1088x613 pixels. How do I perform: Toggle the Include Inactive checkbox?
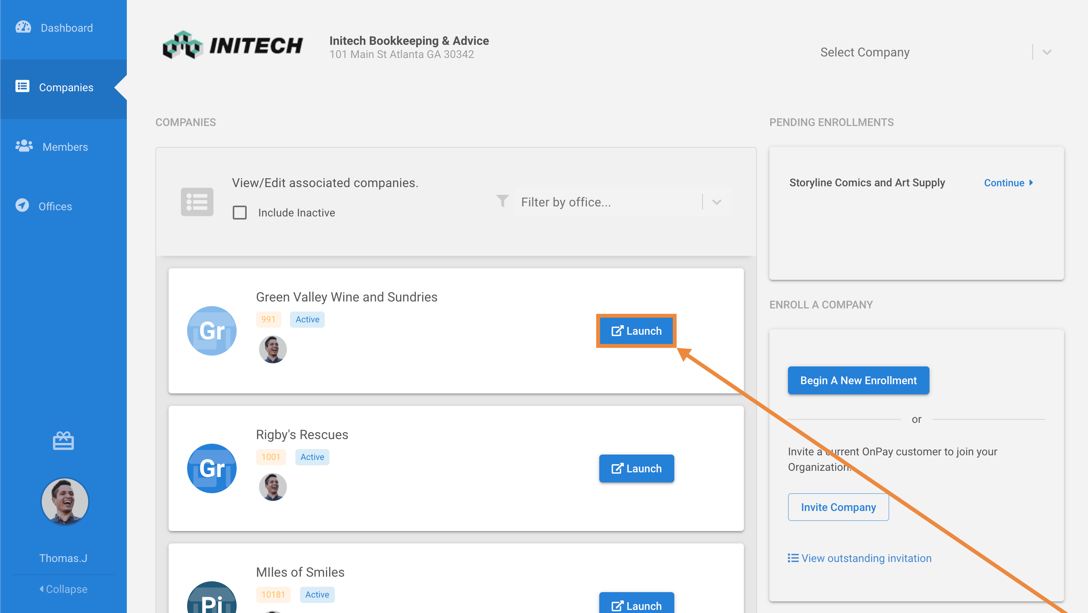(x=240, y=213)
